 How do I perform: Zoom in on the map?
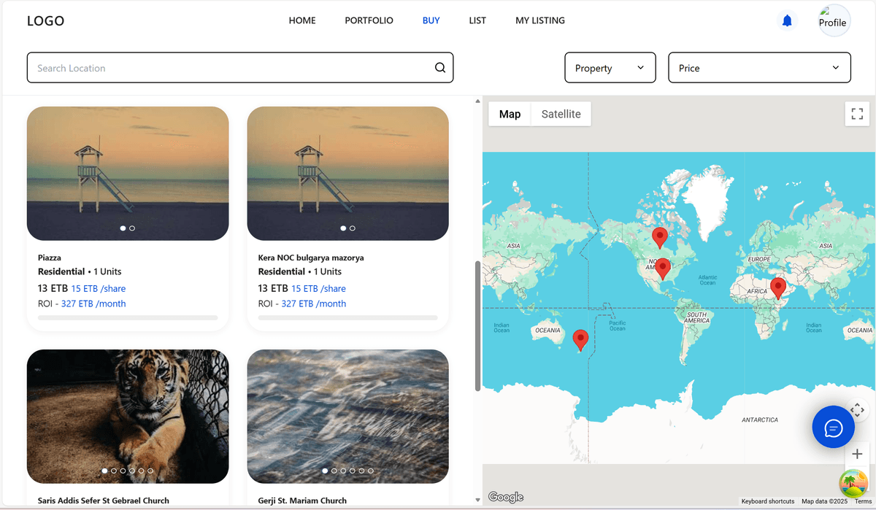tap(857, 455)
